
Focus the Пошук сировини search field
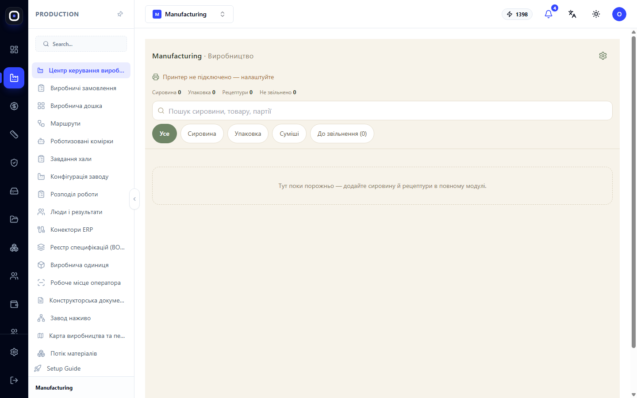pyautogui.click(x=382, y=111)
